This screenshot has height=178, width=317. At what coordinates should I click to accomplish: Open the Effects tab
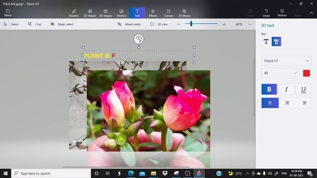tap(153, 13)
